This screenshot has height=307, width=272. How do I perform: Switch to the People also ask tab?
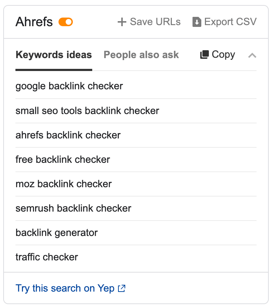tap(141, 55)
